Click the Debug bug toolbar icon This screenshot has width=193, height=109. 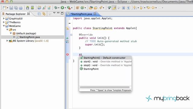pyautogui.click(x=56, y=8)
